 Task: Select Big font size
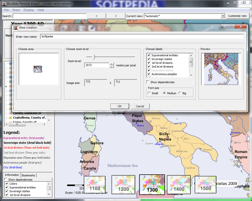coord(180,93)
